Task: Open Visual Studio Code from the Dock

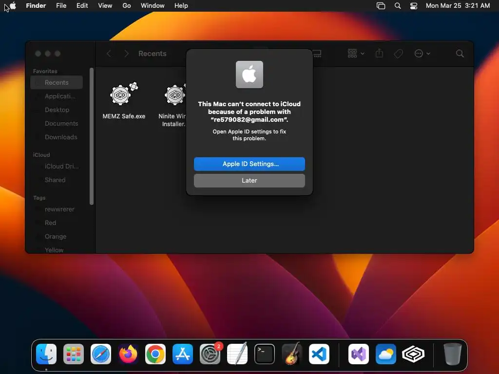Action: point(319,354)
